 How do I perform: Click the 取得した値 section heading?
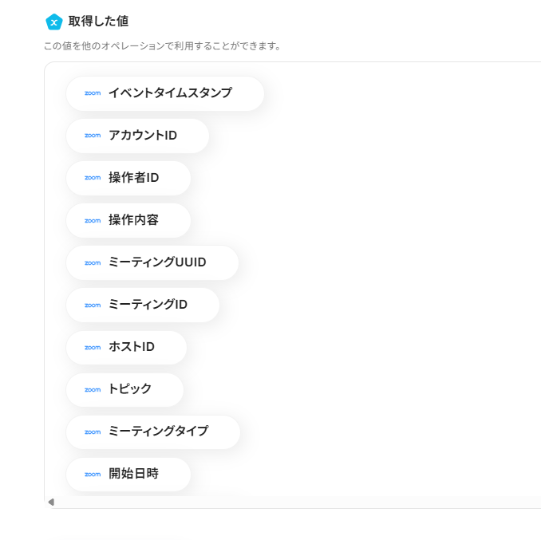pyautogui.click(x=98, y=22)
